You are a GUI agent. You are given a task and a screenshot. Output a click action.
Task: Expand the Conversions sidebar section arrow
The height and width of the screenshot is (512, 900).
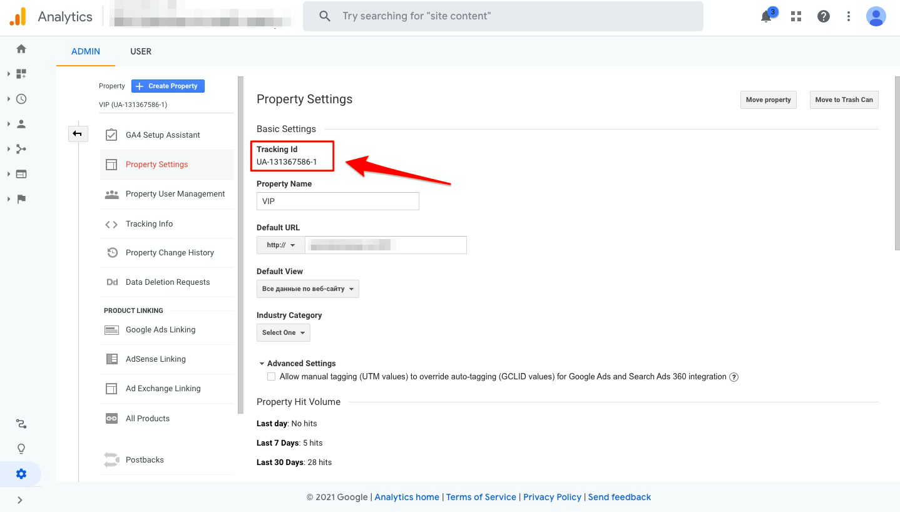pos(9,199)
